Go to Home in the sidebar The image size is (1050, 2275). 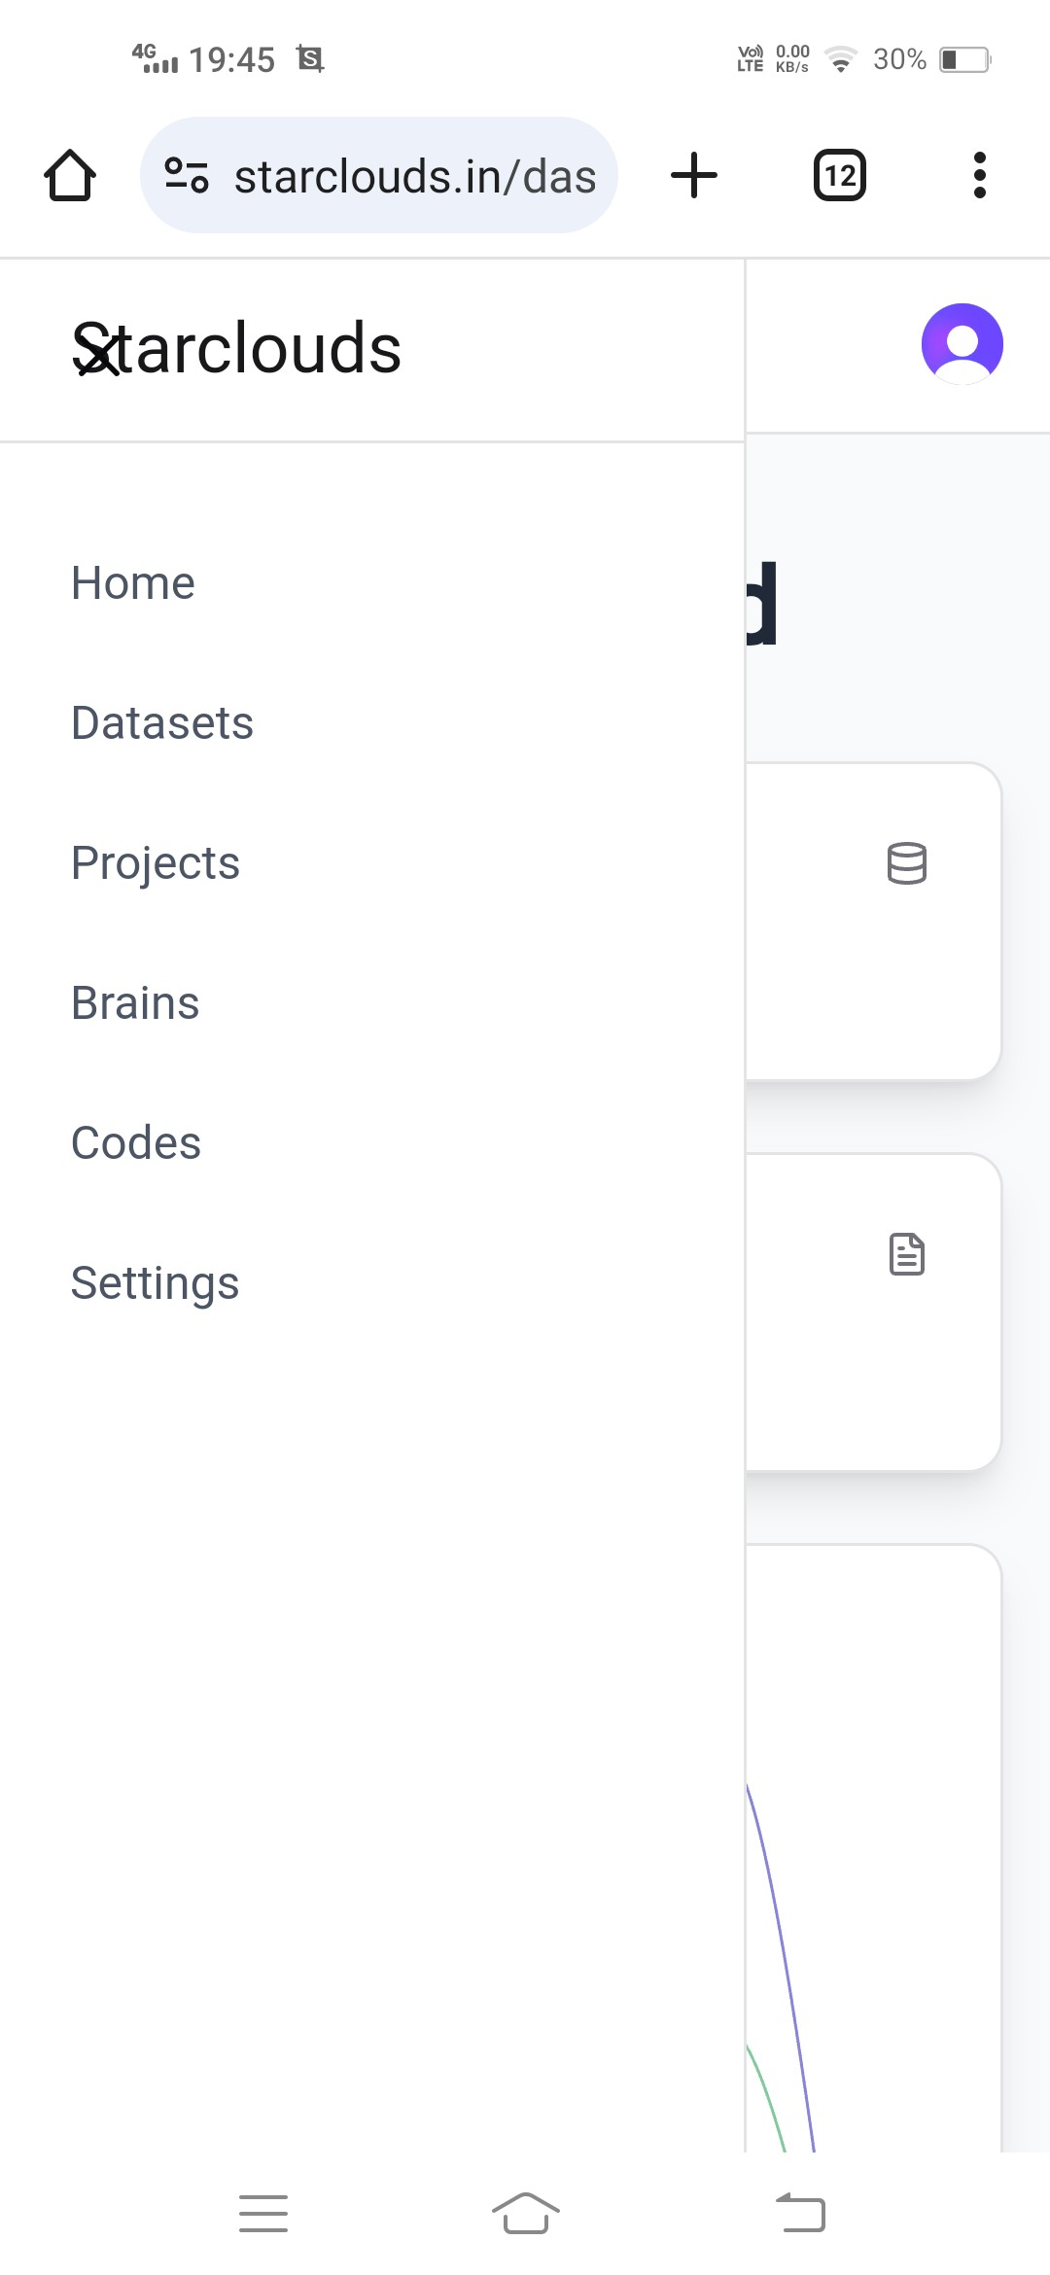pos(133,583)
